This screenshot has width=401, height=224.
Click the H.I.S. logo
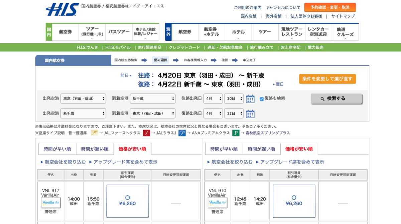pyautogui.click(x=62, y=9)
